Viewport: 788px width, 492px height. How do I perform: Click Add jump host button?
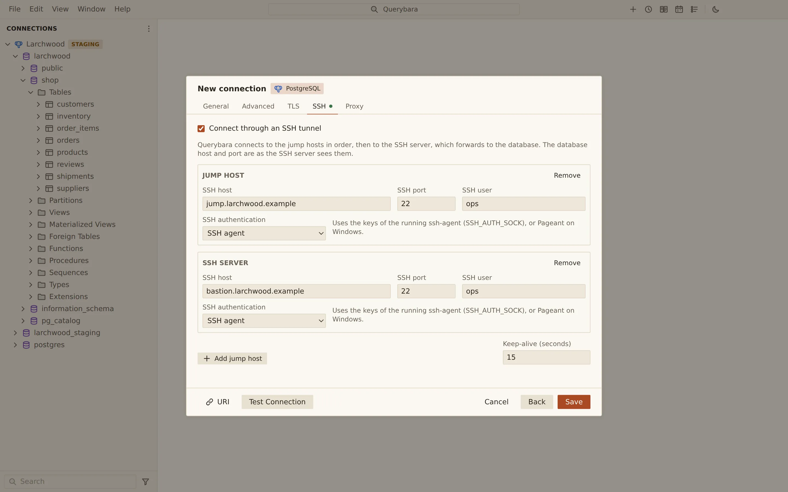(x=232, y=359)
